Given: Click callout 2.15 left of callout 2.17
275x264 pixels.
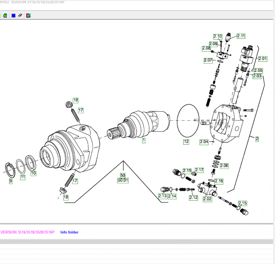Looking at the screenshot, I should [187, 171].
